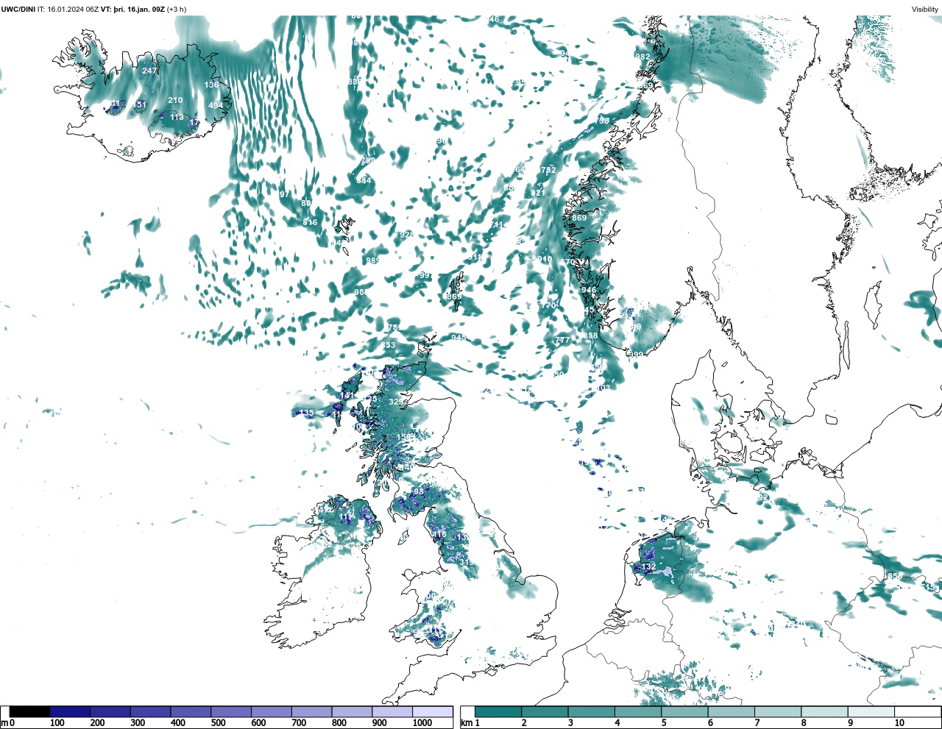
Task: Click the "Visibility" title in the top-right corner
Action: coord(925,10)
